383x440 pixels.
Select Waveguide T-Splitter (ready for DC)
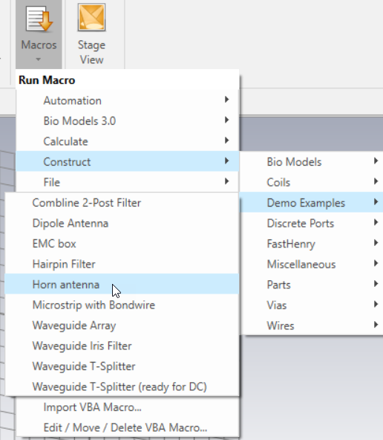point(122,386)
